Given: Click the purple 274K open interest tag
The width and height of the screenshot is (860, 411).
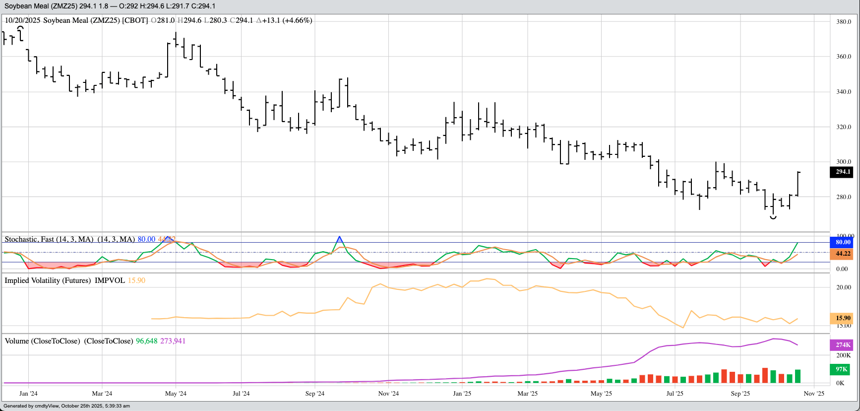Looking at the screenshot, I should 842,345.
